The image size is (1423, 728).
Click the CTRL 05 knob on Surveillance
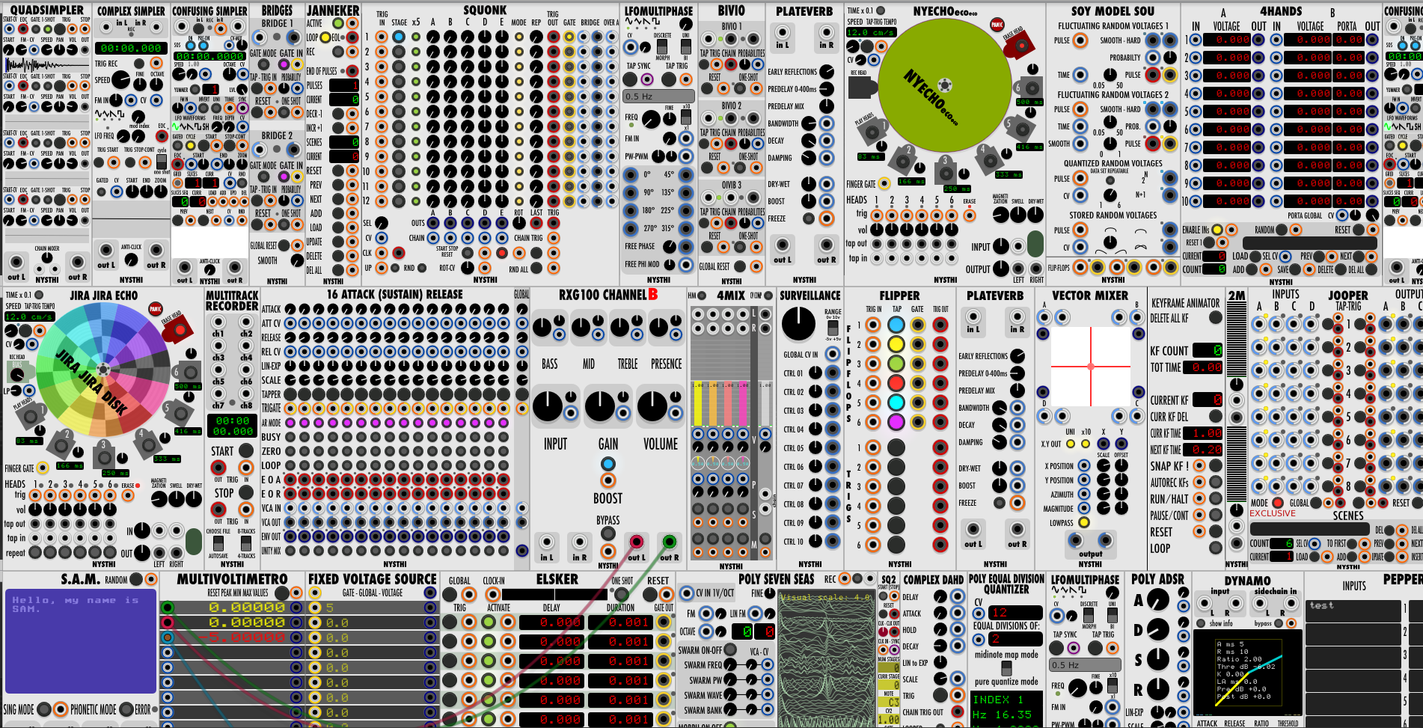coord(815,447)
